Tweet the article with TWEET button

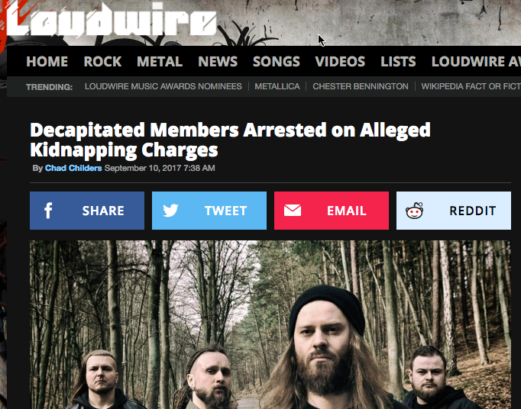[x=209, y=211]
